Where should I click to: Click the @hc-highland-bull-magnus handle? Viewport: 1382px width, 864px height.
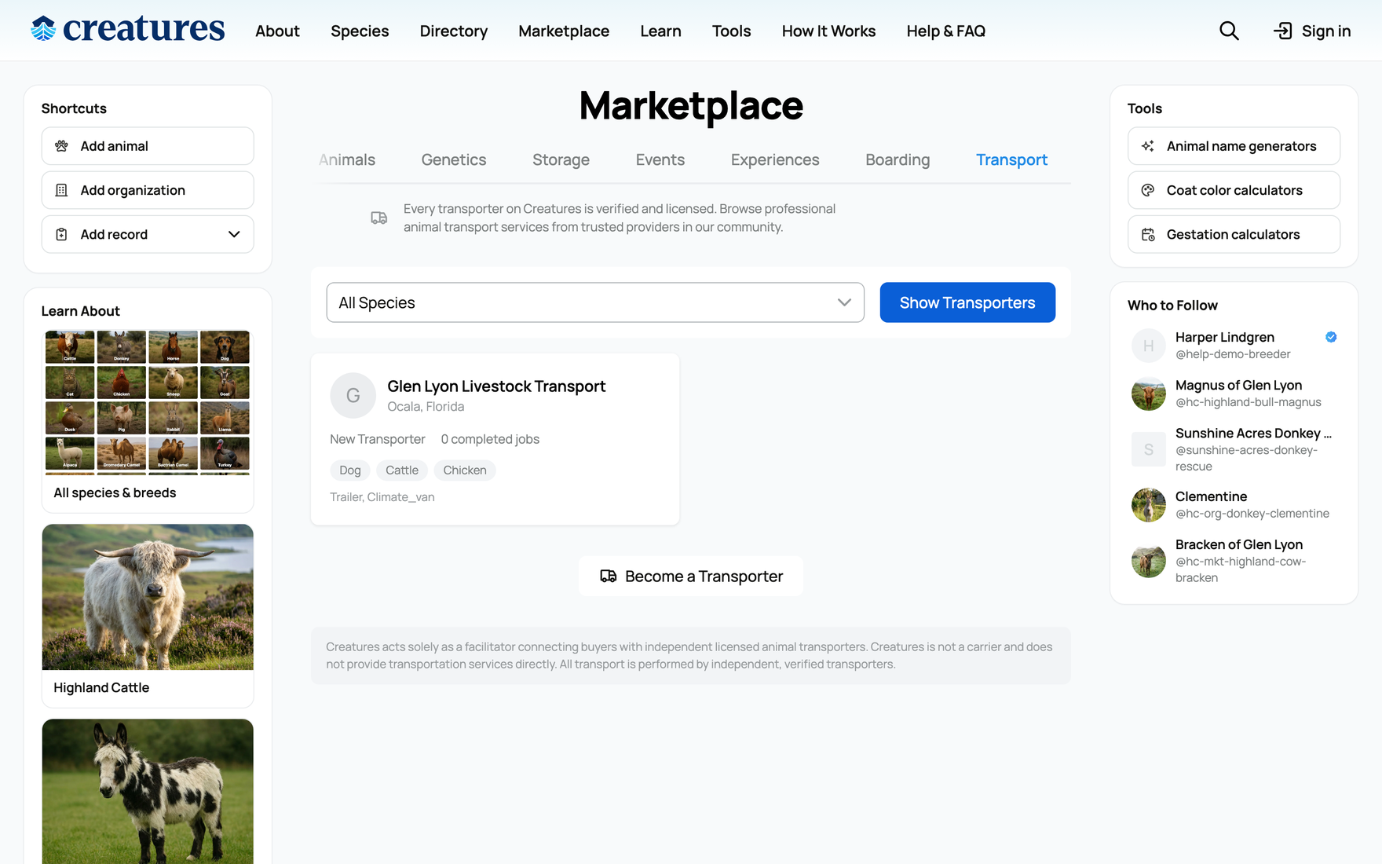[x=1248, y=402]
